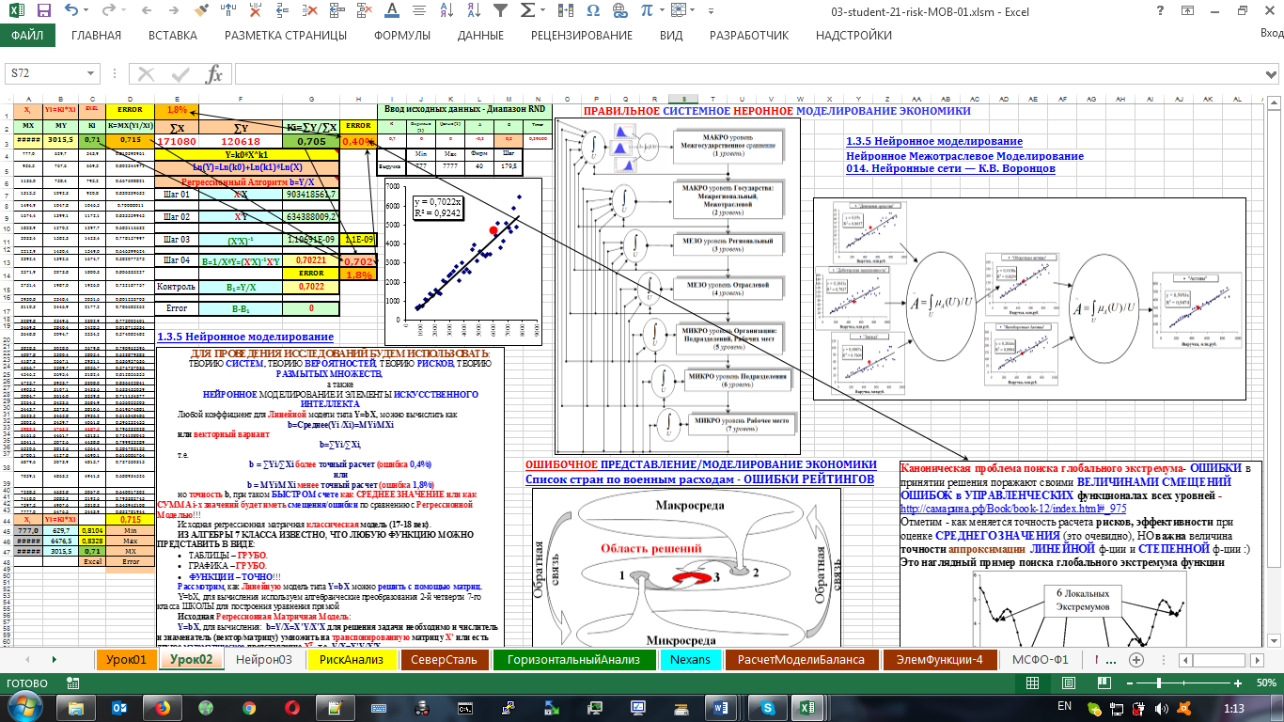The height and width of the screenshot is (722, 1284).
Task: Switch to the РискАнализ sheet tab
Action: click(352, 659)
